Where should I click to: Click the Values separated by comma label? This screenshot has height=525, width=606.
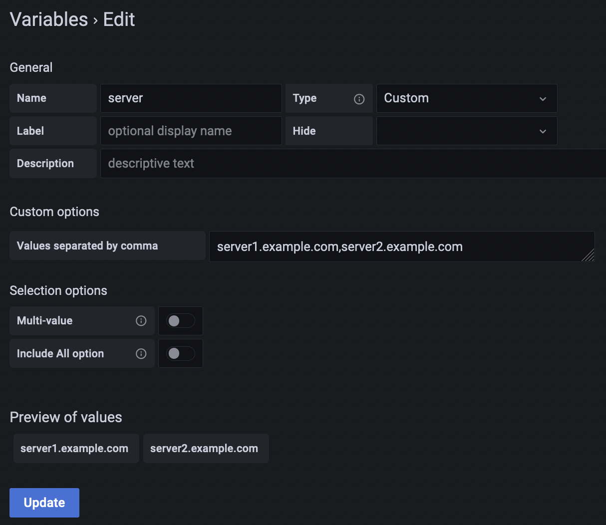click(x=87, y=246)
